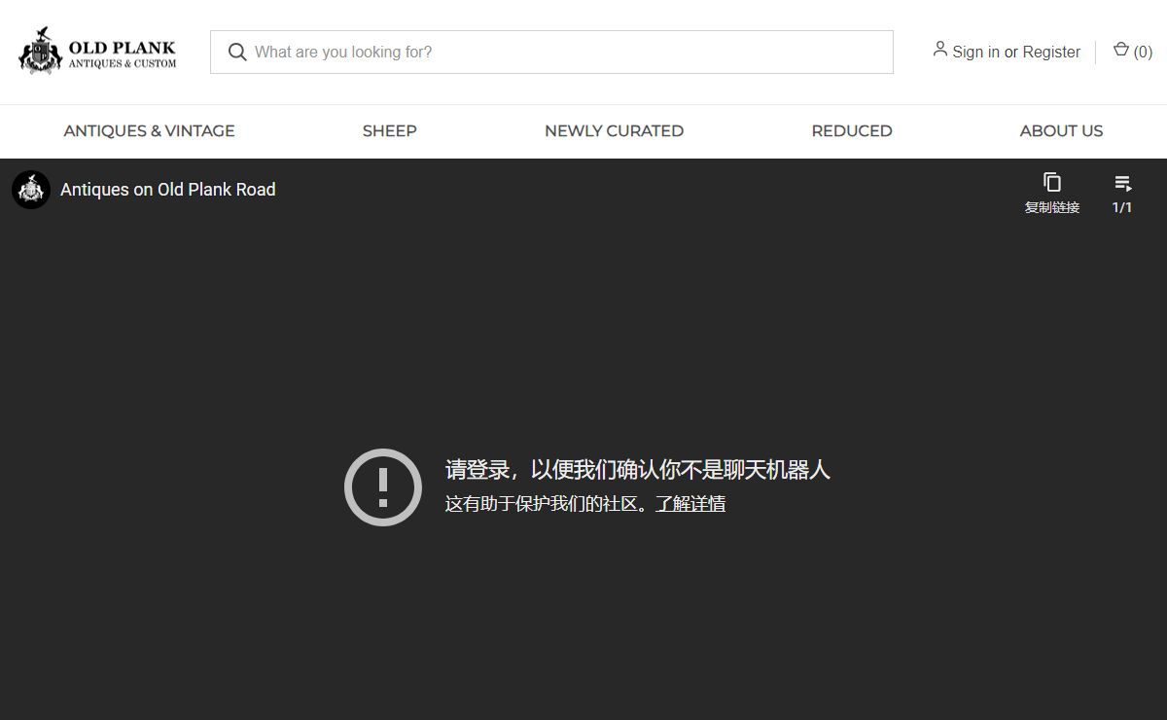The width and height of the screenshot is (1167, 720).
Task: Open the shopping cart basket icon
Action: point(1120,51)
